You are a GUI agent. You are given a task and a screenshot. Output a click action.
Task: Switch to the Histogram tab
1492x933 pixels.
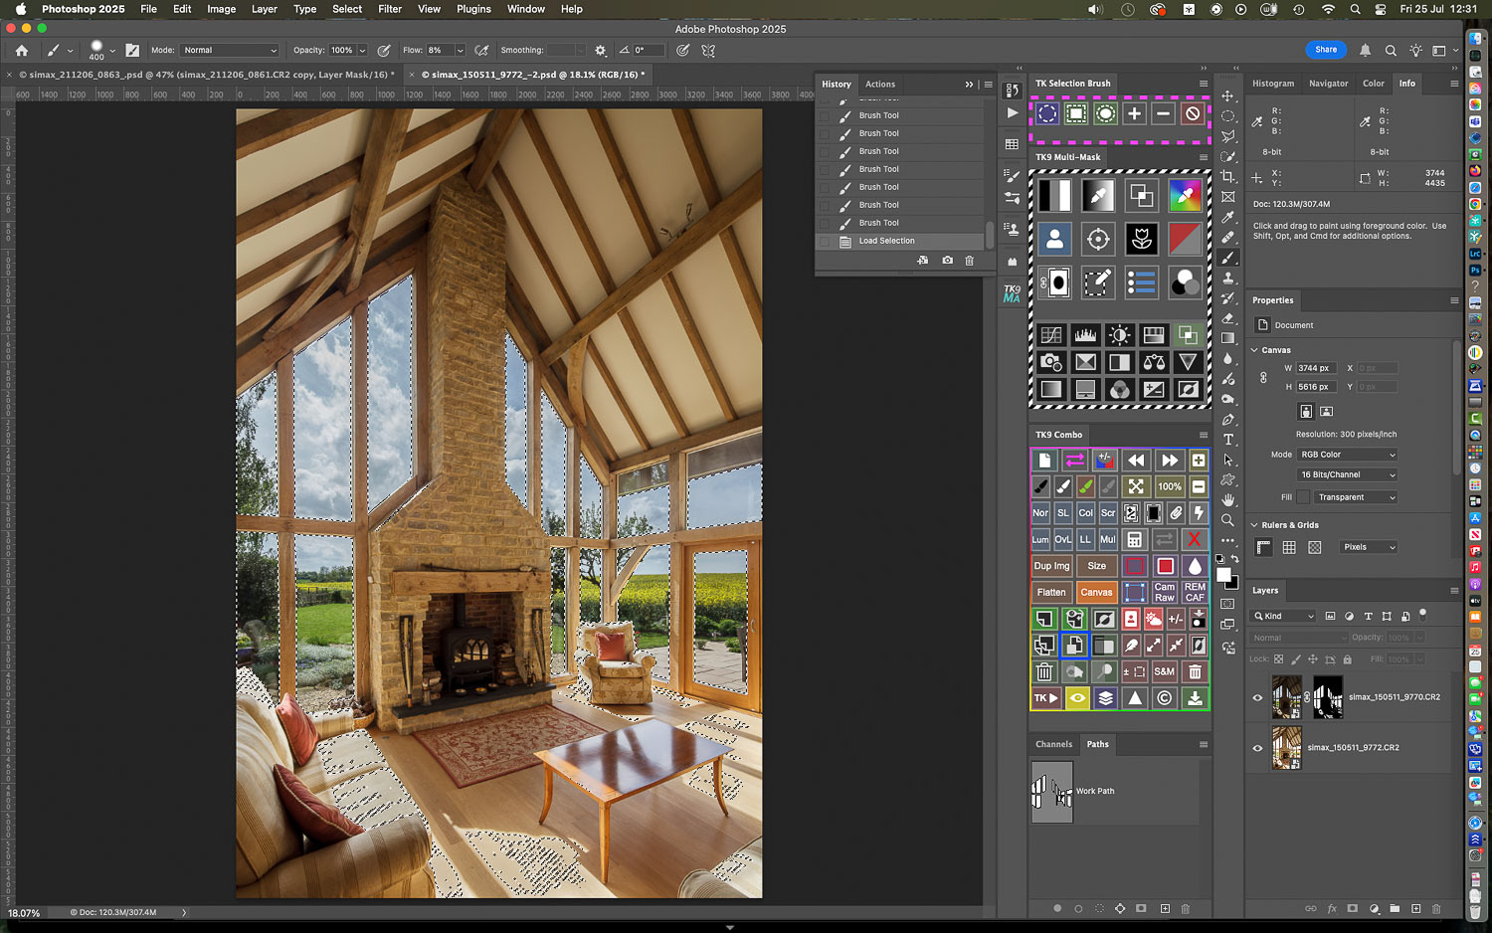coord(1273,84)
